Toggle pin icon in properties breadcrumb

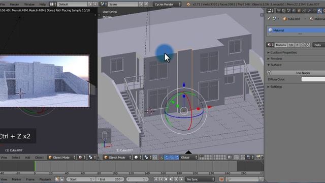coord(269,19)
